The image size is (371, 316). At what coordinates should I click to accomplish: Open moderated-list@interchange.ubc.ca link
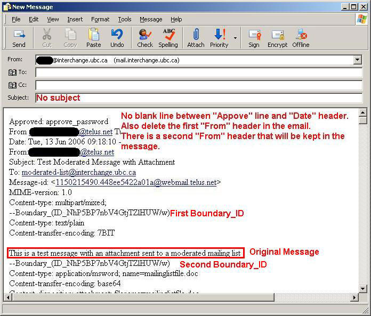[78, 173]
